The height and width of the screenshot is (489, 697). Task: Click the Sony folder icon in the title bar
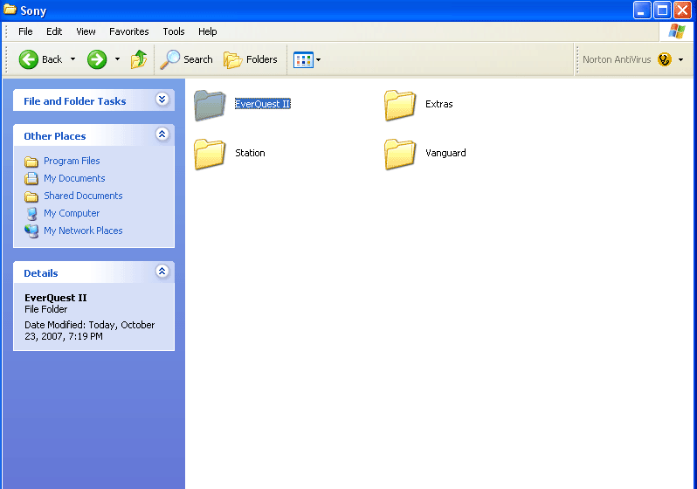tap(10, 10)
